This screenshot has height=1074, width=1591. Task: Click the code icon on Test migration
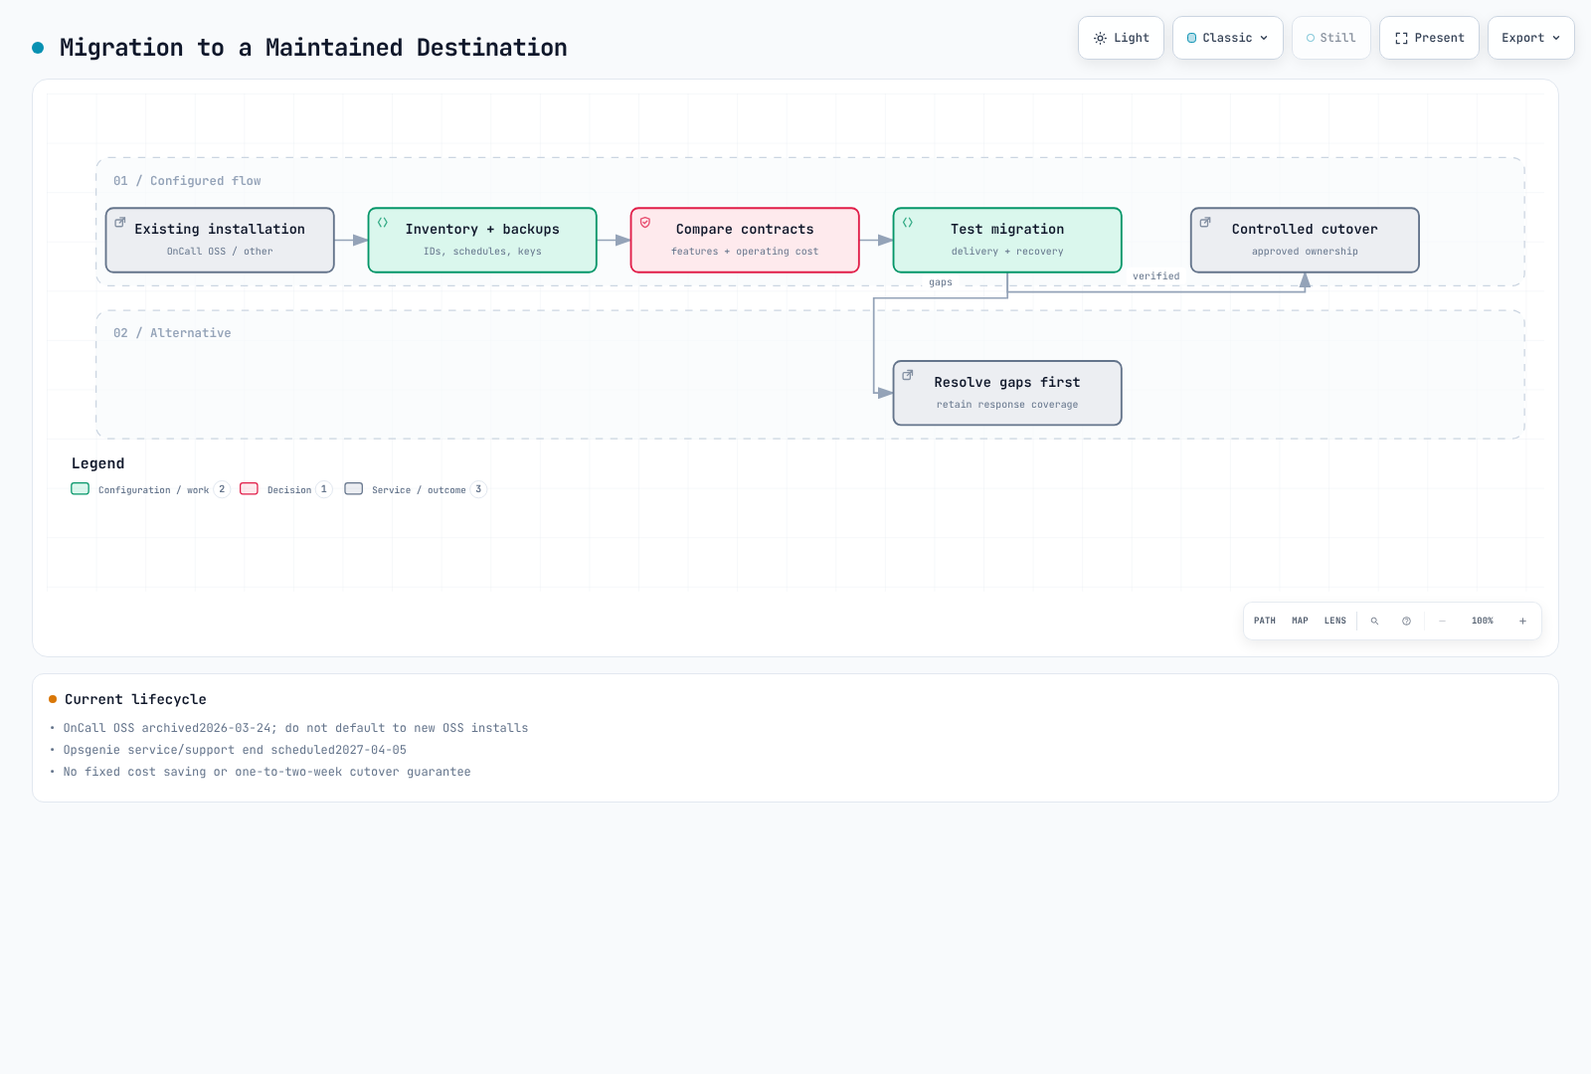(x=908, y=222)
